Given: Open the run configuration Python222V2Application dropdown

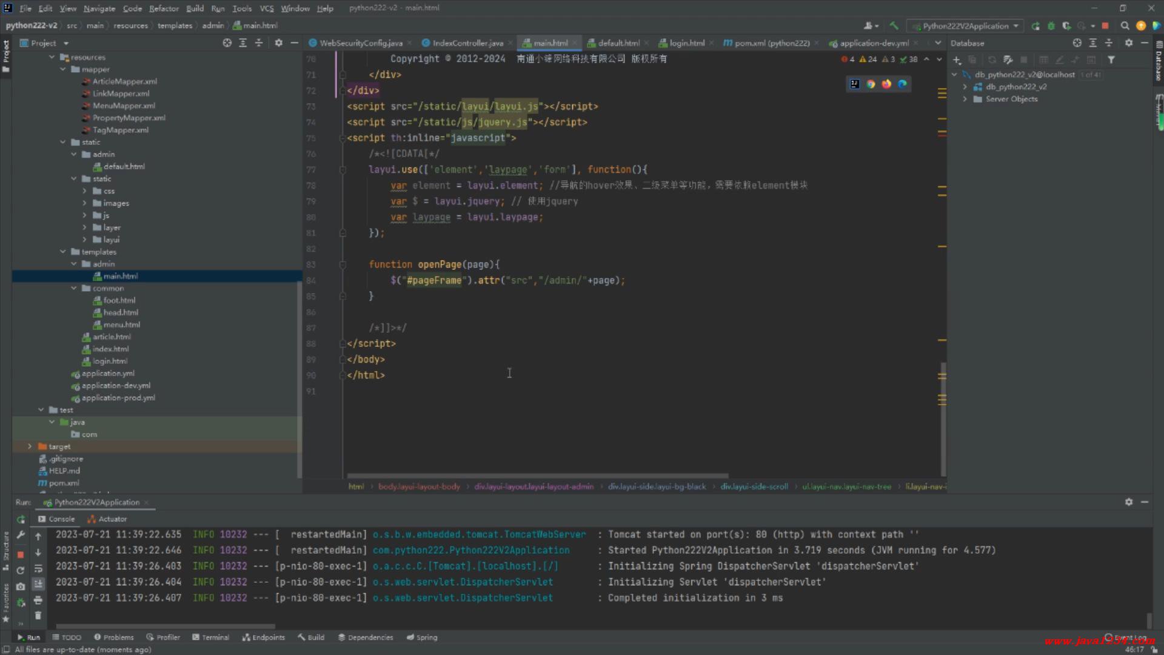Looking at the screenshot, I should 965,26.
